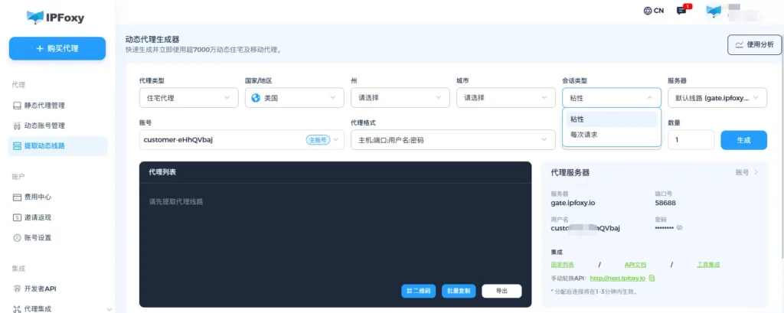Open the 代理类型 住宅代理 dropdown
784x313 pixels.
click(188, 98)
